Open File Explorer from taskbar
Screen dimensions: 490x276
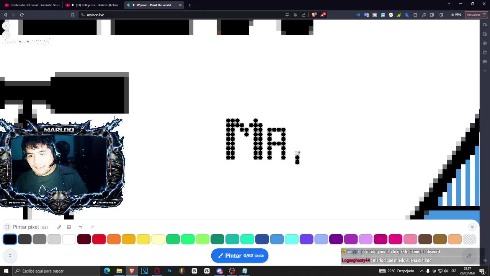119,271
